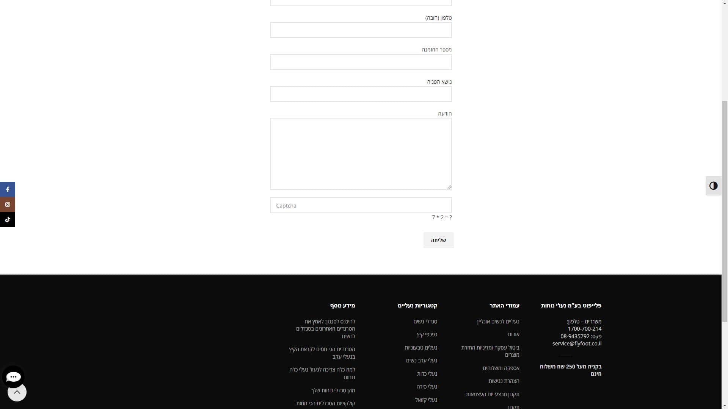Click the מספר ההזמנה order number field
Viewport: 728px width, 409px height.
tap(361, 62)
